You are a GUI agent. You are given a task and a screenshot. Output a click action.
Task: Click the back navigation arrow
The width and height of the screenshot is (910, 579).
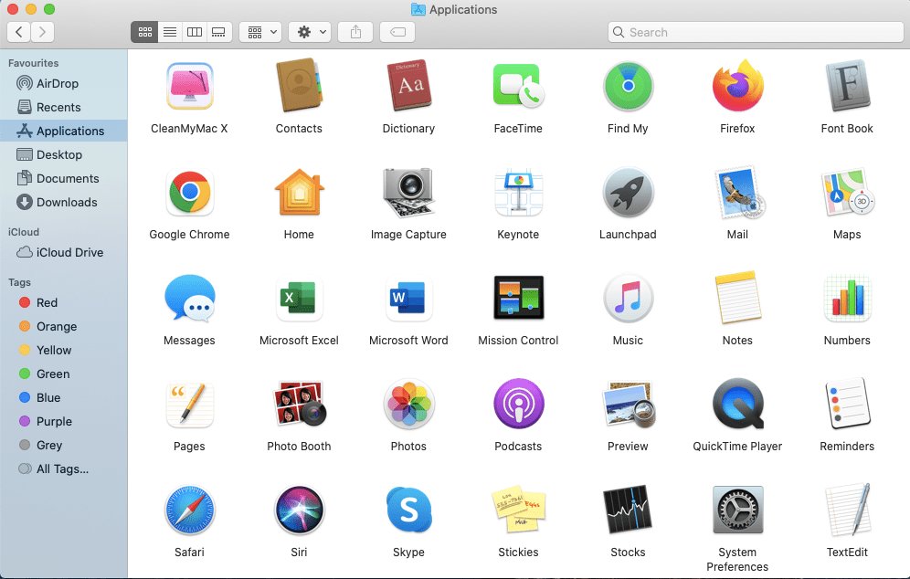click(x=18, y=32)
